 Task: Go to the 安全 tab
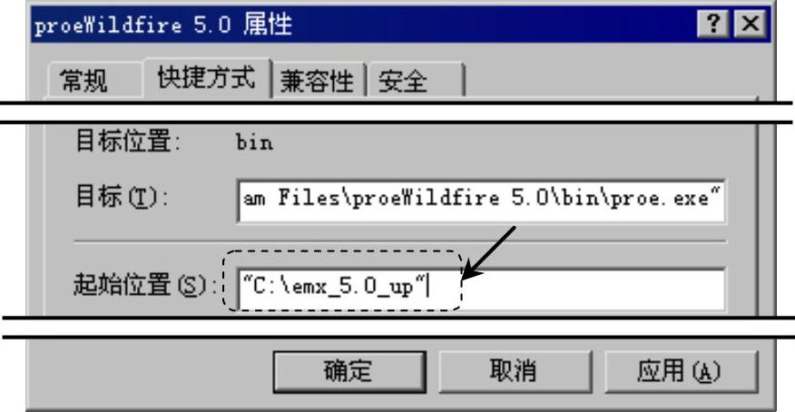[x=403, y=81]
